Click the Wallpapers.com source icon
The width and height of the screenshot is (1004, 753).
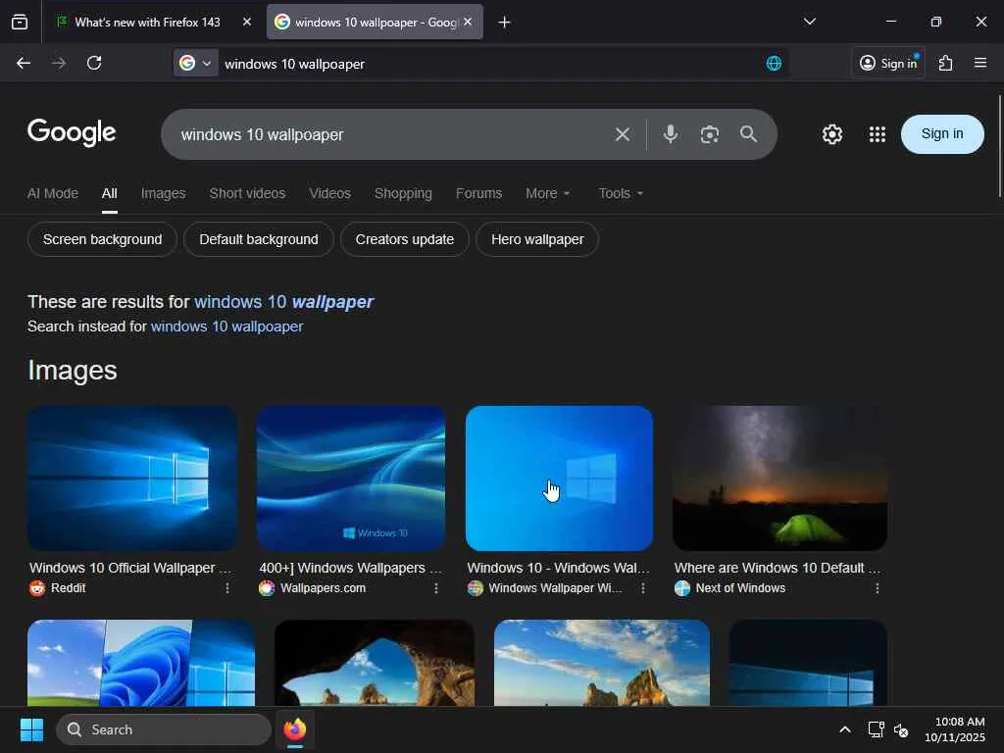267,588
